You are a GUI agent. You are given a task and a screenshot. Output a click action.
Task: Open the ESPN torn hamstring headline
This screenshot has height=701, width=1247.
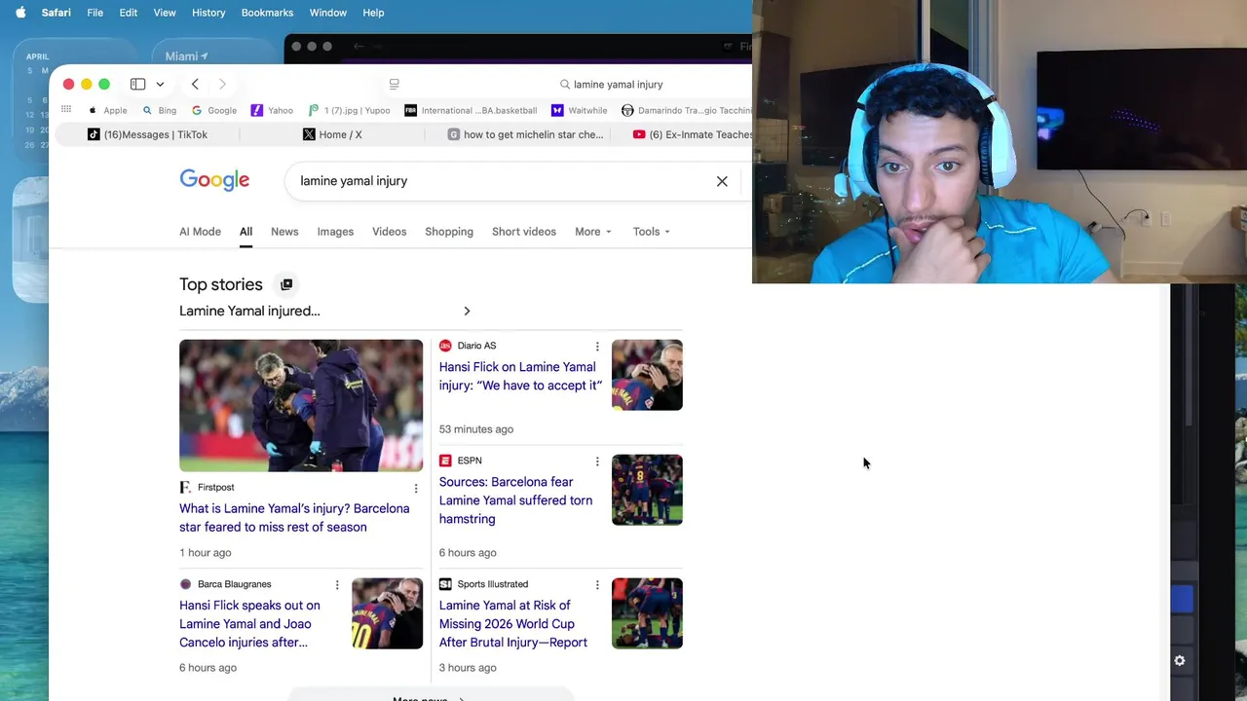pos(515,500)
